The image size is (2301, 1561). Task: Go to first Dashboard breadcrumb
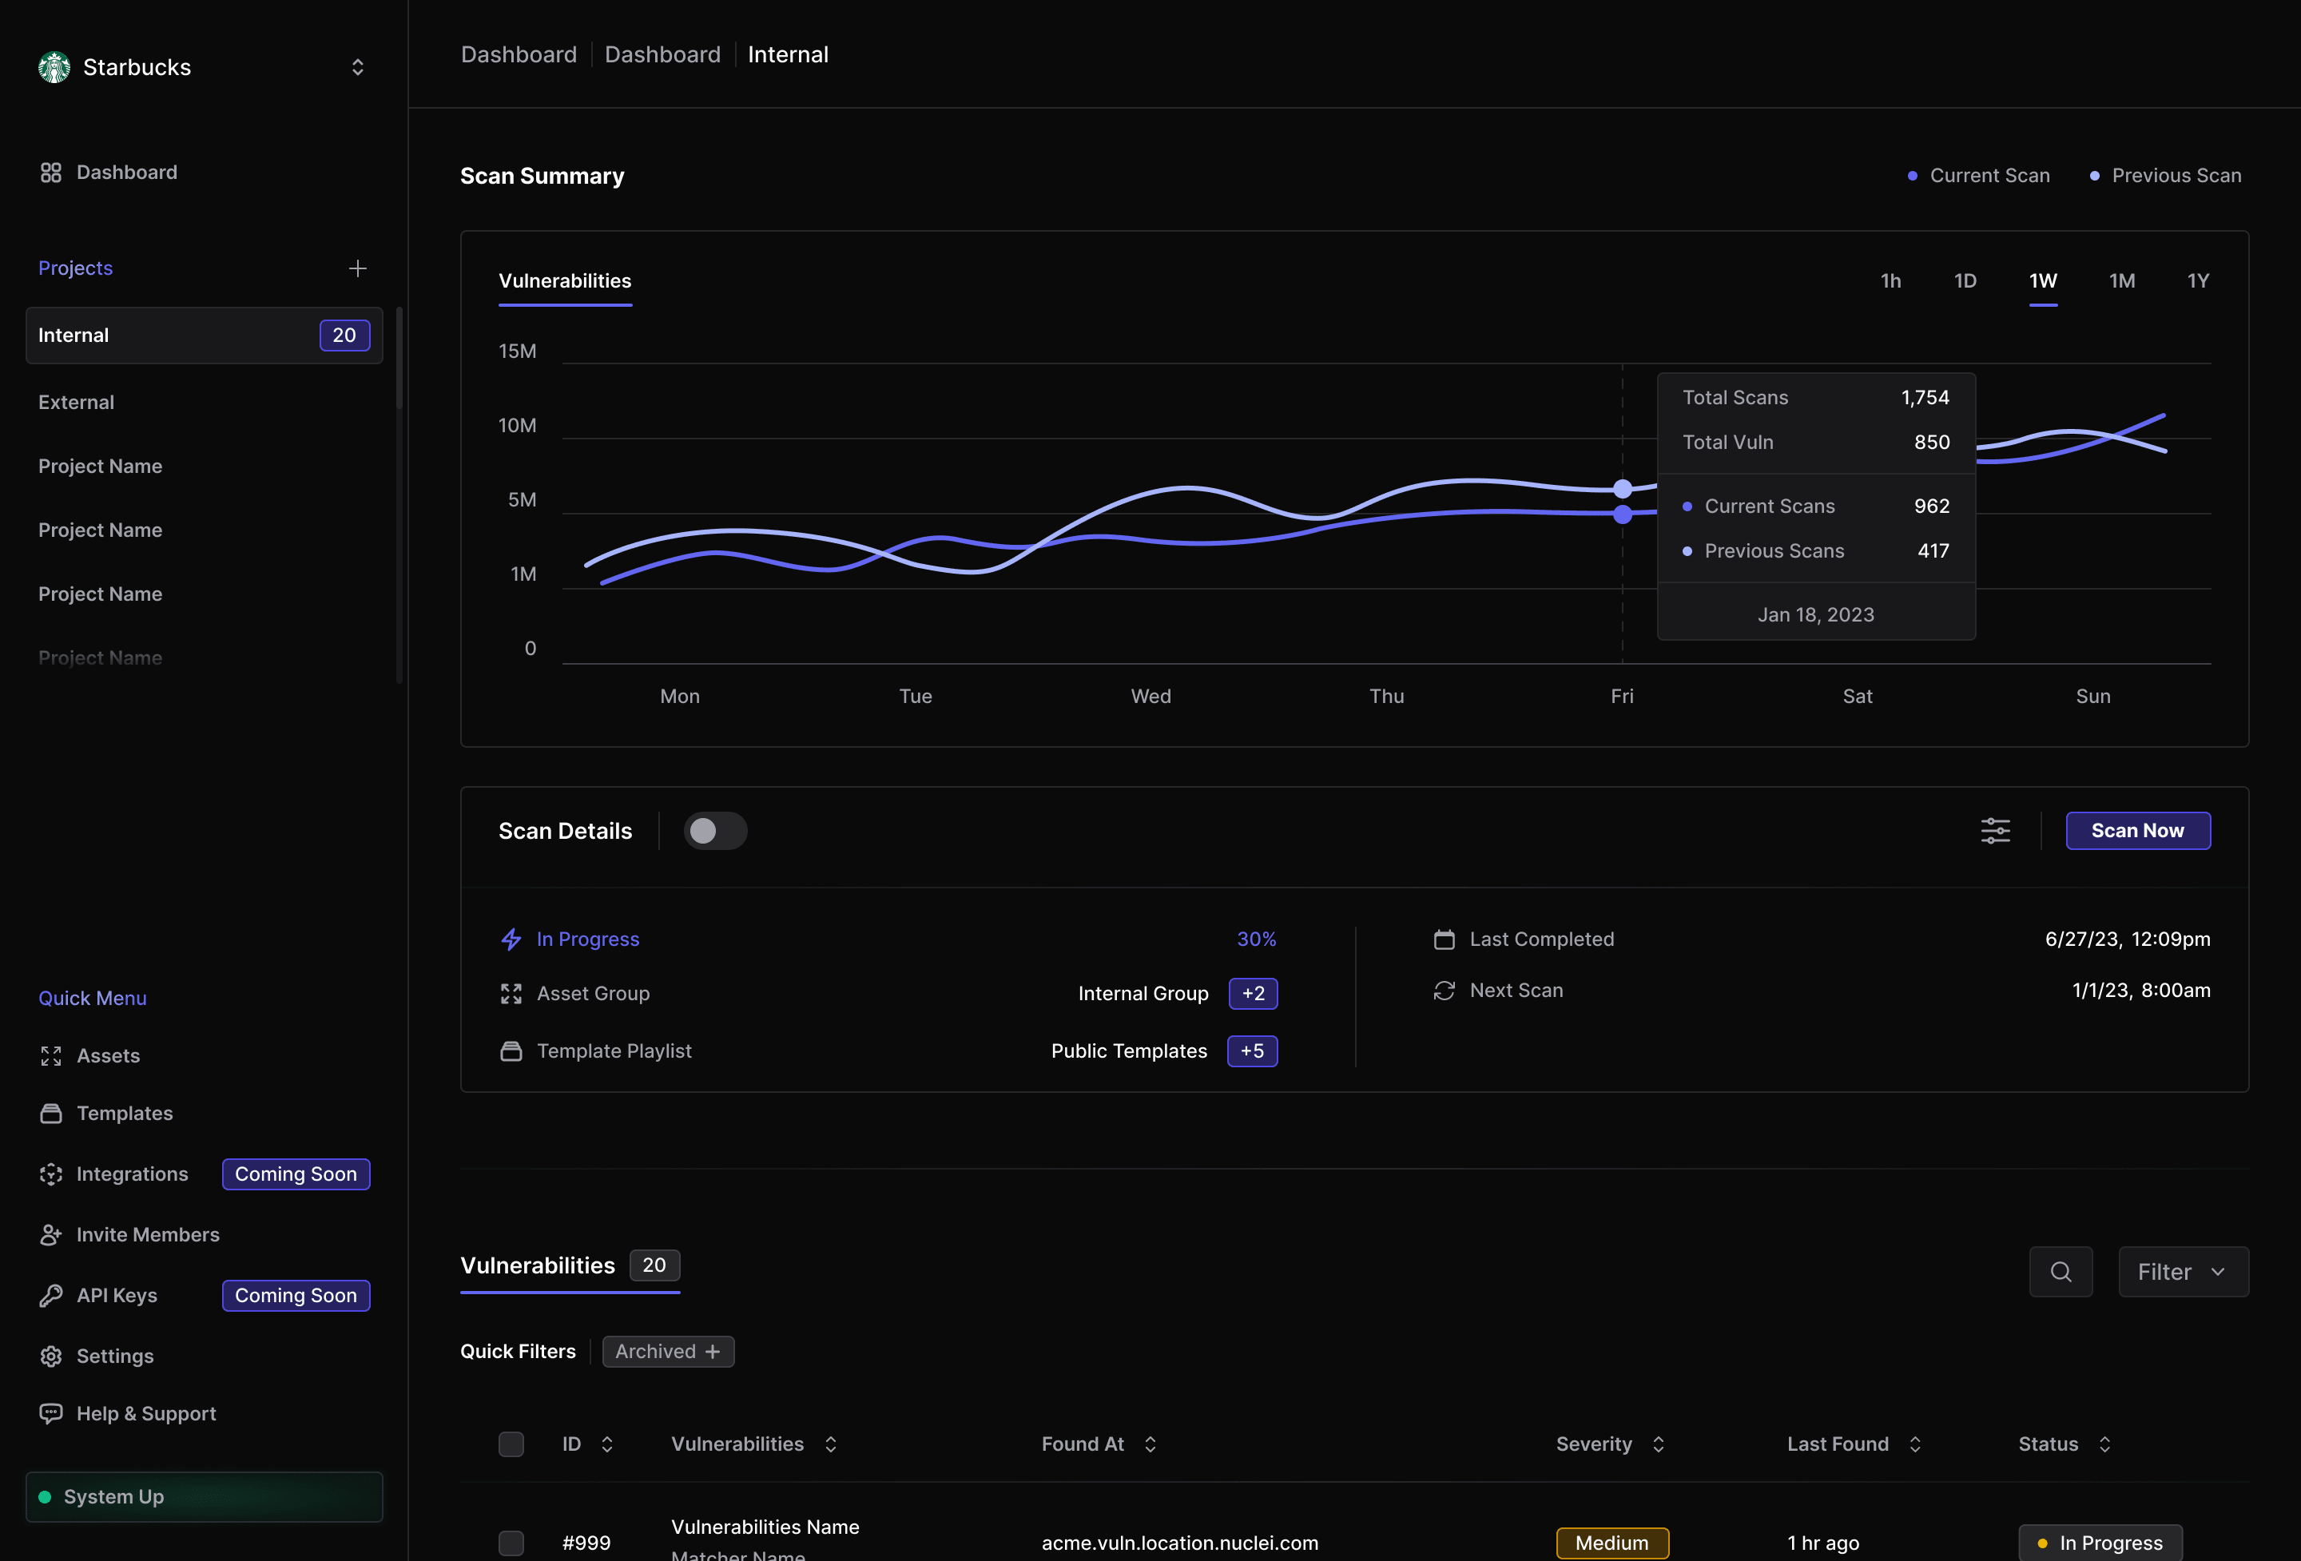tap(519, 54)
